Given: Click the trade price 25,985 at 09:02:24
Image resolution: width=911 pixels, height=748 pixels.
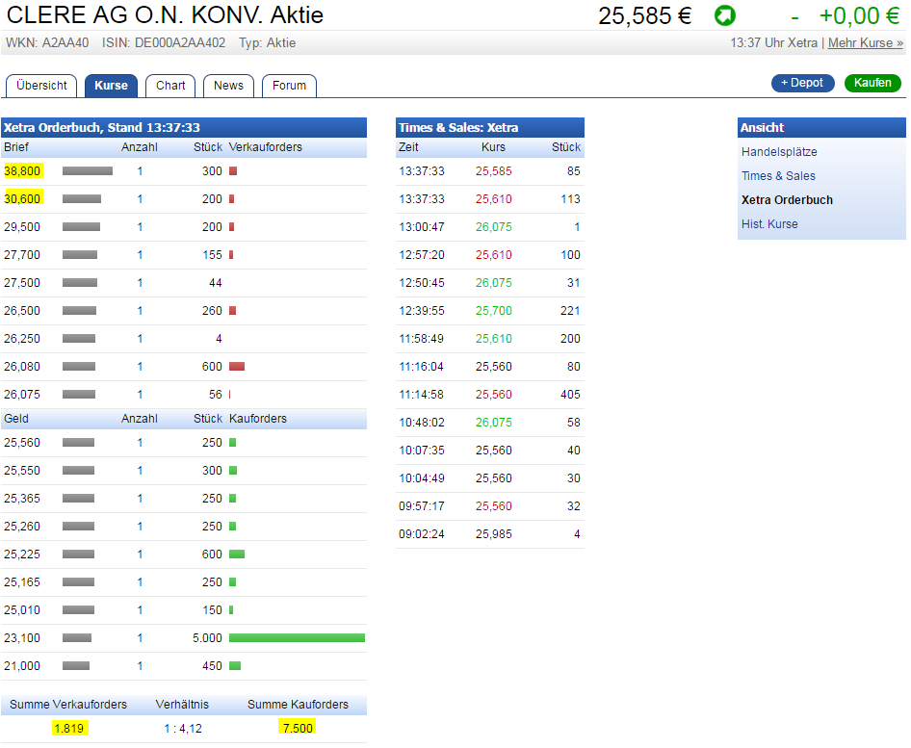Looking at the screenshot, I should [x=494, y=533].
